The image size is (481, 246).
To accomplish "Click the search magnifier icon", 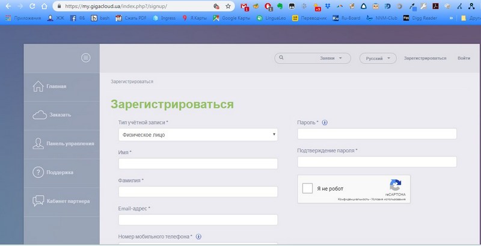I will pos(281,58).
